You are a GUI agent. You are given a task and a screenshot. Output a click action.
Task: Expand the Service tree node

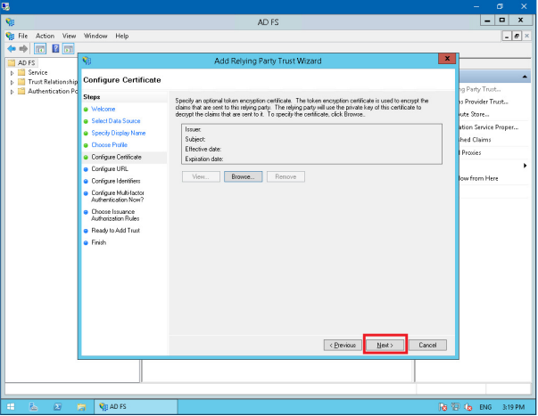(x=12, y=73)
